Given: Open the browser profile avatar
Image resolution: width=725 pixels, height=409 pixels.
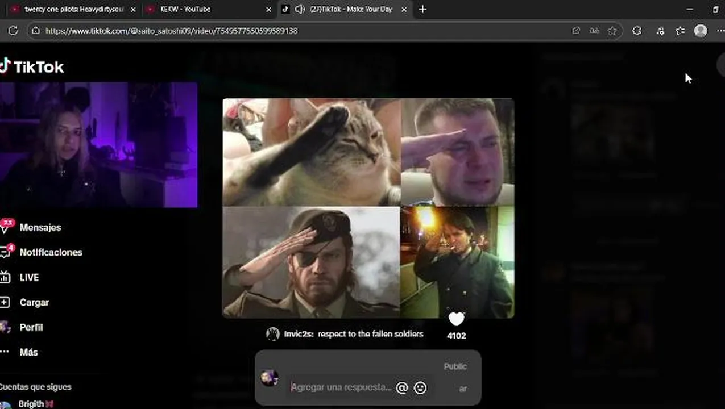Looking at the screenshot, I should pyautogui.click(x=701, y=31).
